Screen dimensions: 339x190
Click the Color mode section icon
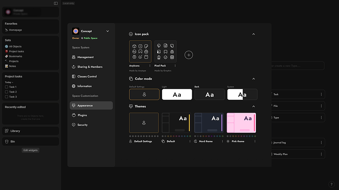pos(131,79)
